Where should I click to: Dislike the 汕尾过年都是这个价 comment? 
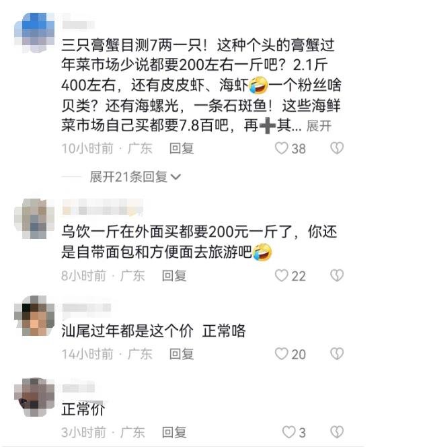pyautogui.click(x=337, y=354)
